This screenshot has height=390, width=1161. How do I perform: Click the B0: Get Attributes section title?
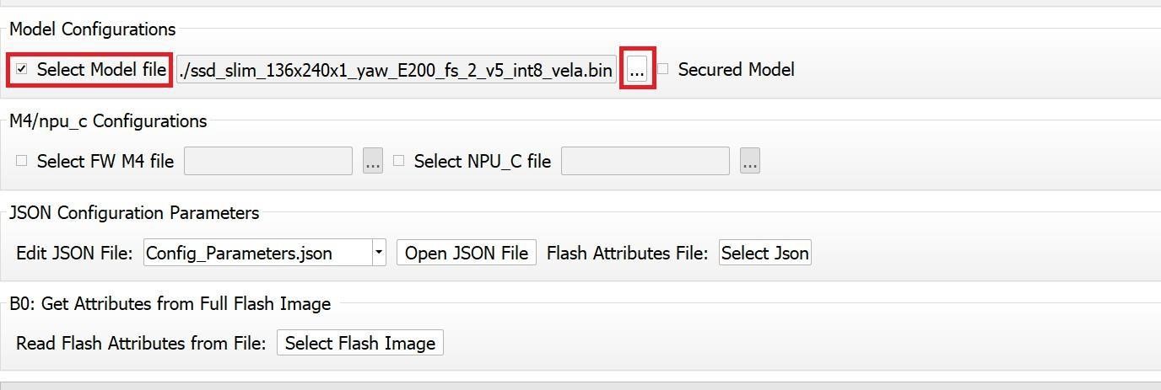(170, 303)
